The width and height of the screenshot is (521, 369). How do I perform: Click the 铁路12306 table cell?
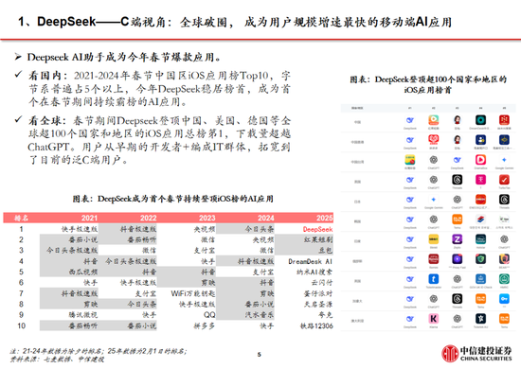[x=316, y=325]
